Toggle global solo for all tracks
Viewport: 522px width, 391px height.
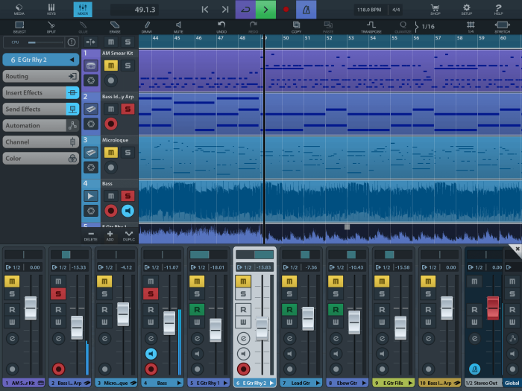coord(128,42)
